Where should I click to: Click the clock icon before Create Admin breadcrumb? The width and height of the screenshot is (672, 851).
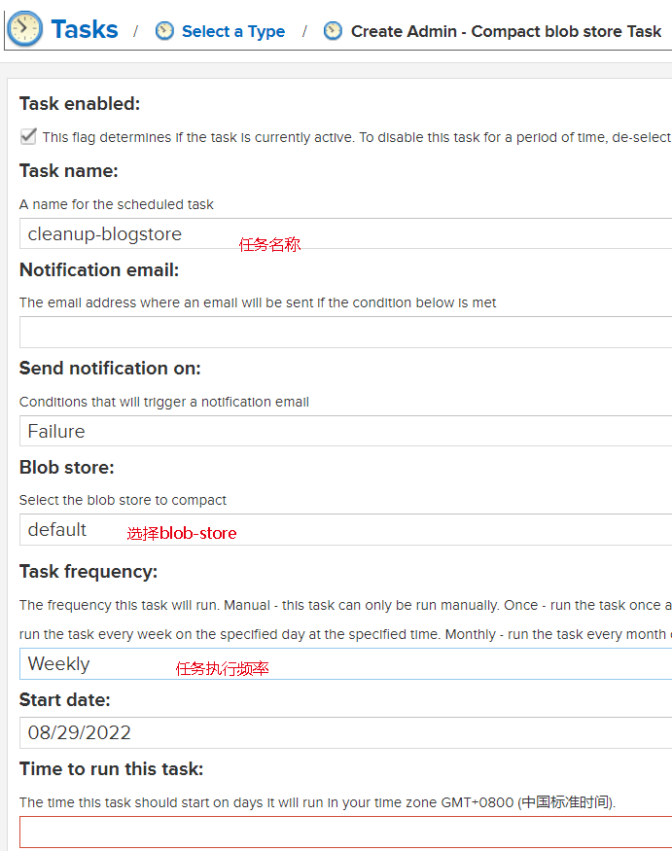pos(333,31)
